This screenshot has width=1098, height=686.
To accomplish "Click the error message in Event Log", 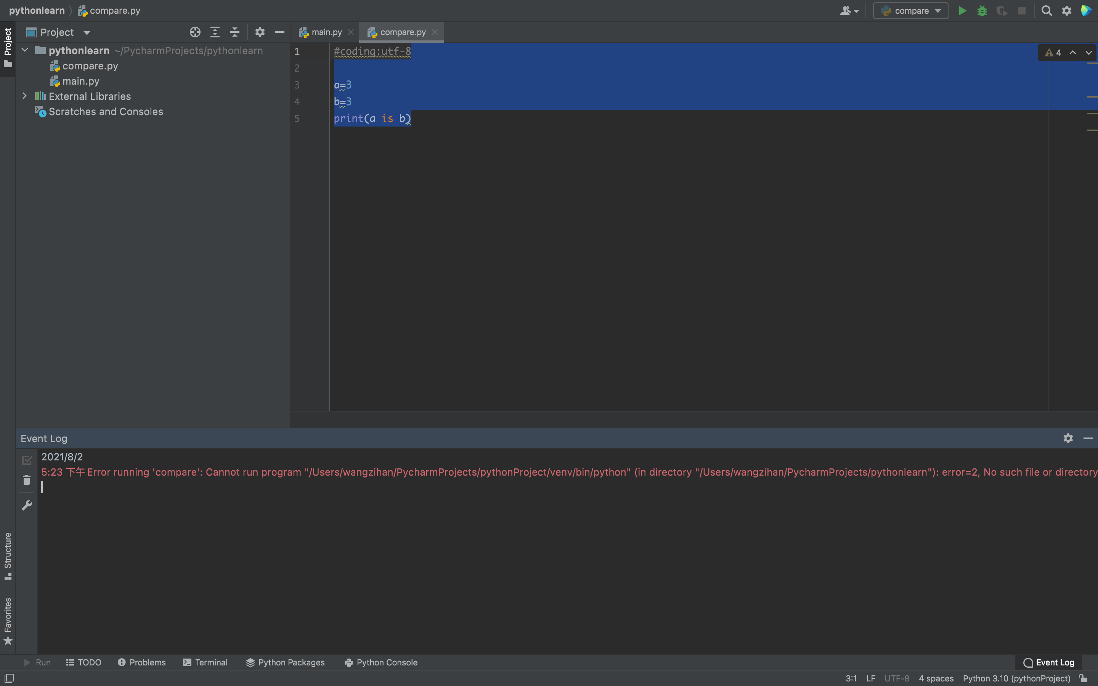I will click(x=570, y=472).
